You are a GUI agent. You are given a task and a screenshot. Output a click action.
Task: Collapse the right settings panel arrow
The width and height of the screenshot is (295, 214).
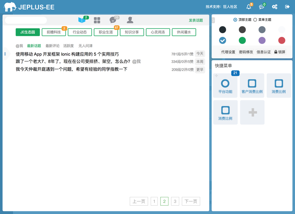[x=213, y=20]
